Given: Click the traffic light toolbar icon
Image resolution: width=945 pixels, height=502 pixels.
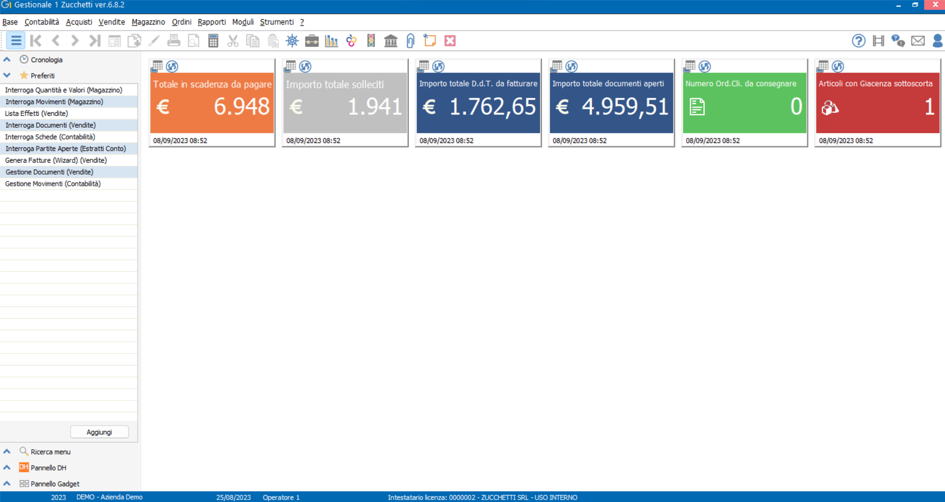Looking at the screenshot, I should 371,41.
